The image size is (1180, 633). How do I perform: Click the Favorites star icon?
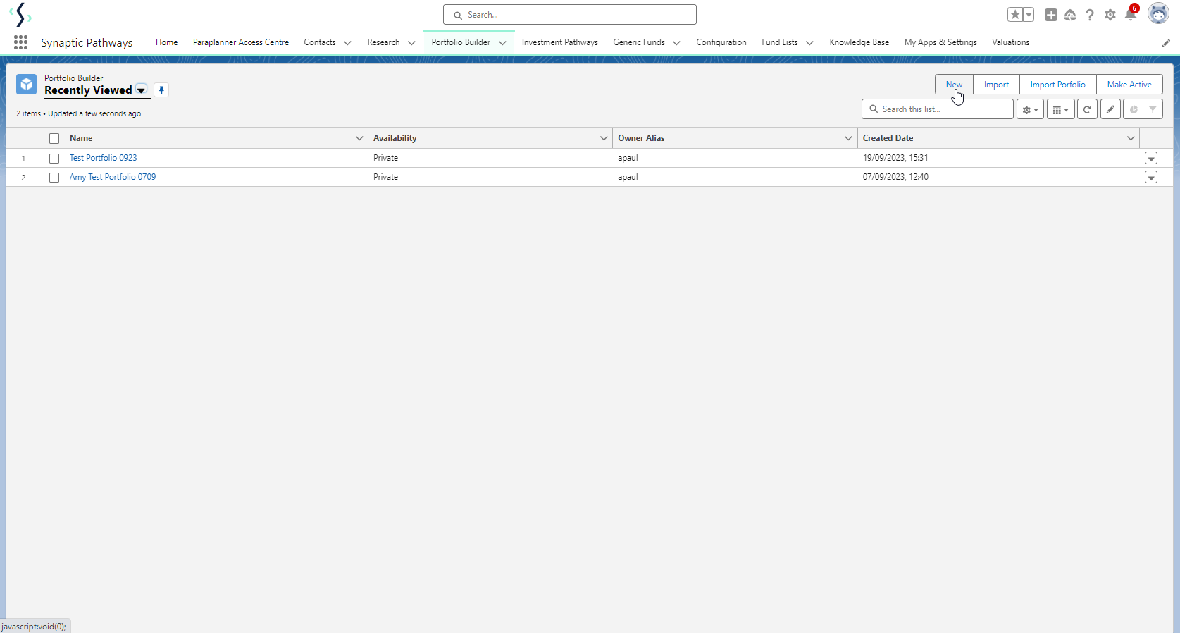(1015, 15)
